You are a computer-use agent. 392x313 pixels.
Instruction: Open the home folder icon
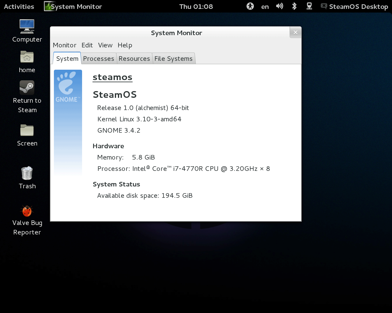pos(27,57)
